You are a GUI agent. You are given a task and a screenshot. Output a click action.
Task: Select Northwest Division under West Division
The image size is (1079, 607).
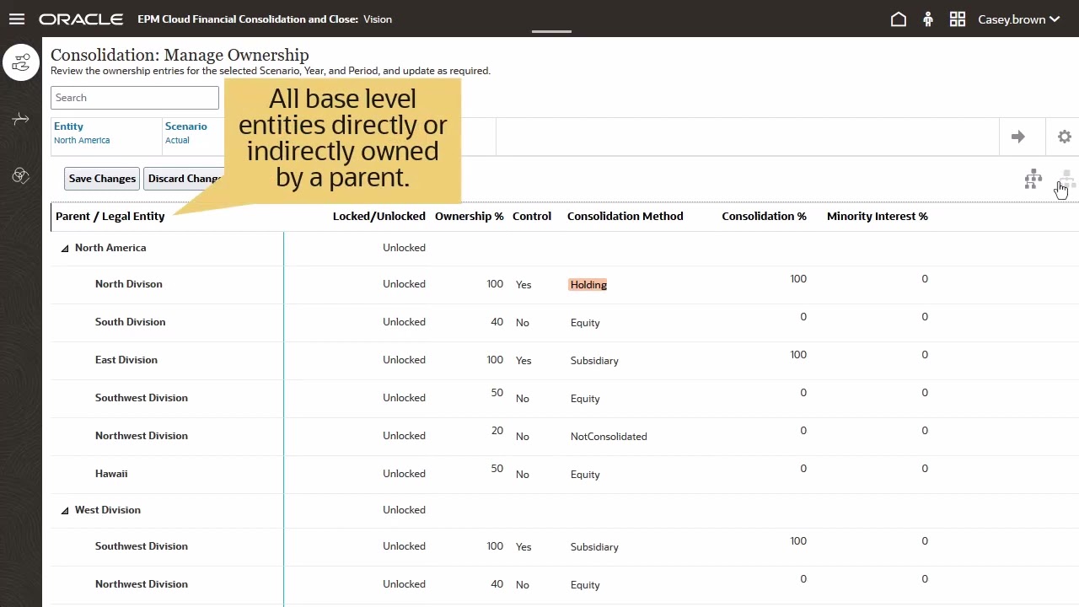pyautogui.click(x=142, y=584)
